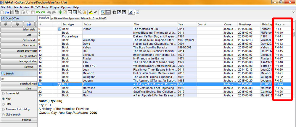This screenshot has width=296, height=127.
Task: Open the BibTeX menu
Action: pyautogui.click(x=36, y=7)
